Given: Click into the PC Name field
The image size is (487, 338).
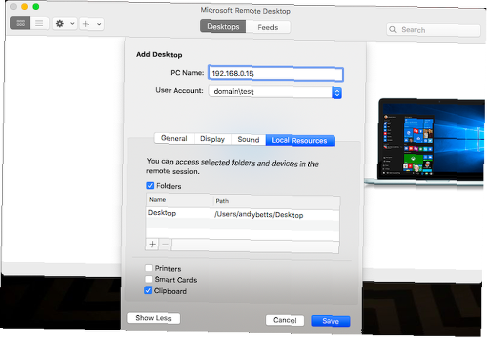Looking at the screenshot, I should (x=276, y=74).
